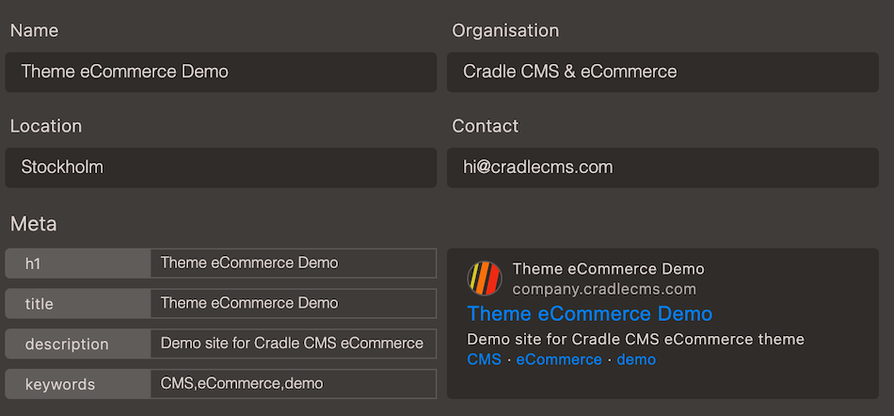The image size is (894, 416).
Task: Click the CMS keyword link in preview
Action: coord(484,360)
